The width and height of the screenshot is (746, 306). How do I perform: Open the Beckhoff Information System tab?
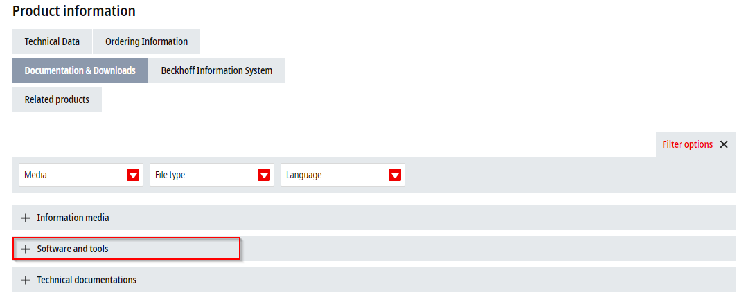(217, 70)
